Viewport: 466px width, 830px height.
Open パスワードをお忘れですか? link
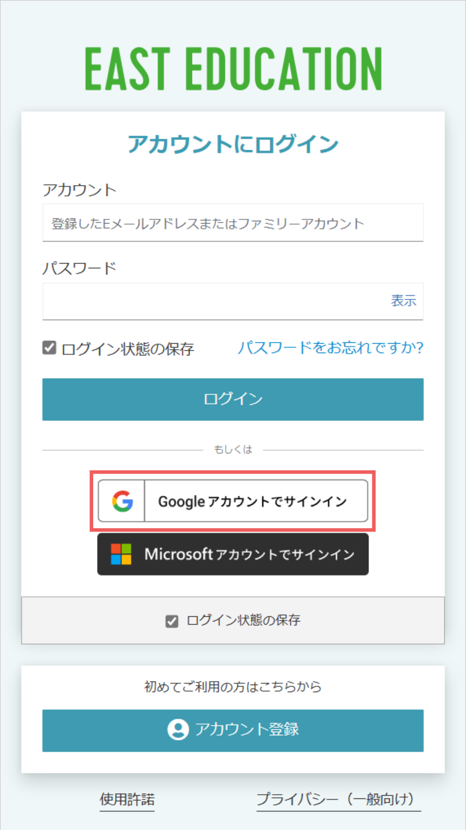coord(330,347)
